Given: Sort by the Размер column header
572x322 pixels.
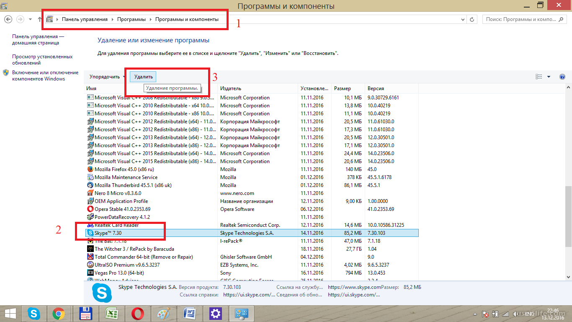Looking at the screenshot, I should coord(348,88).
